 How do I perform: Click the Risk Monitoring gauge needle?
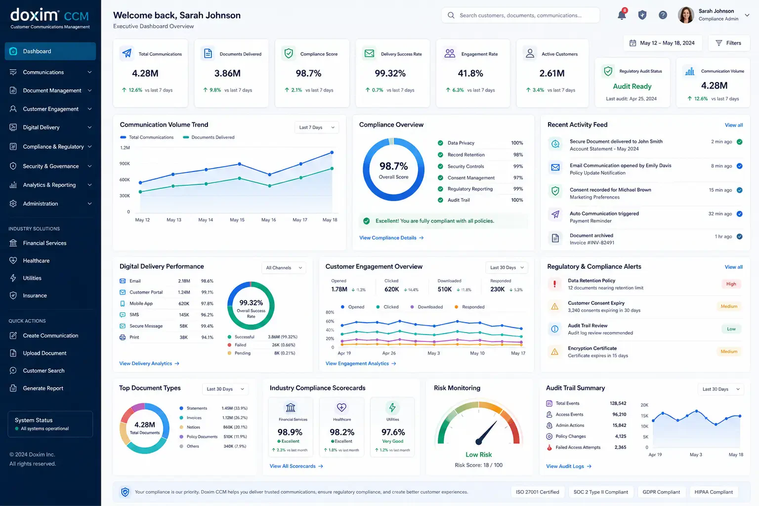pyautogui.click(x=486, y=432)
